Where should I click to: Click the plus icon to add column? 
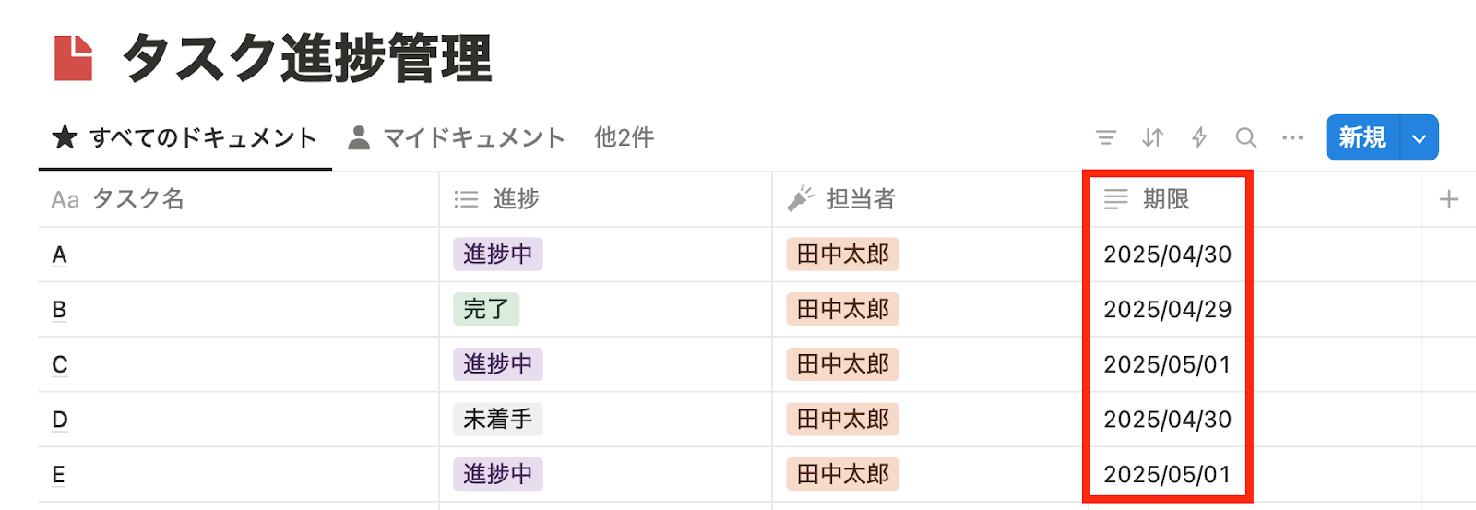point(1448,199)
